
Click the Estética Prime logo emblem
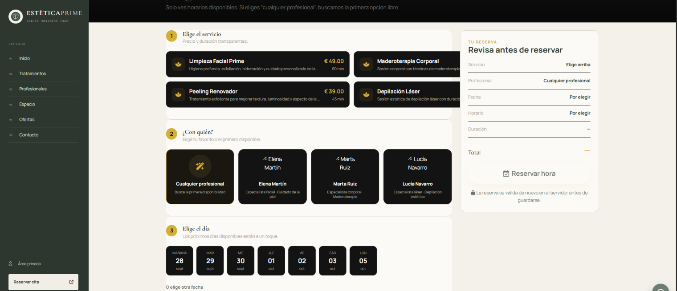(16, 16)
